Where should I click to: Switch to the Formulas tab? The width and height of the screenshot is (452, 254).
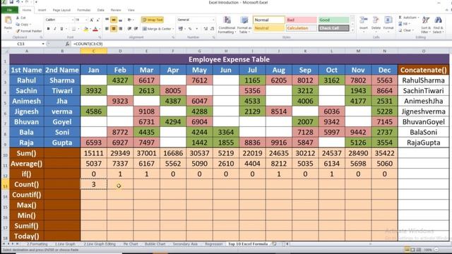click(83, 10)
